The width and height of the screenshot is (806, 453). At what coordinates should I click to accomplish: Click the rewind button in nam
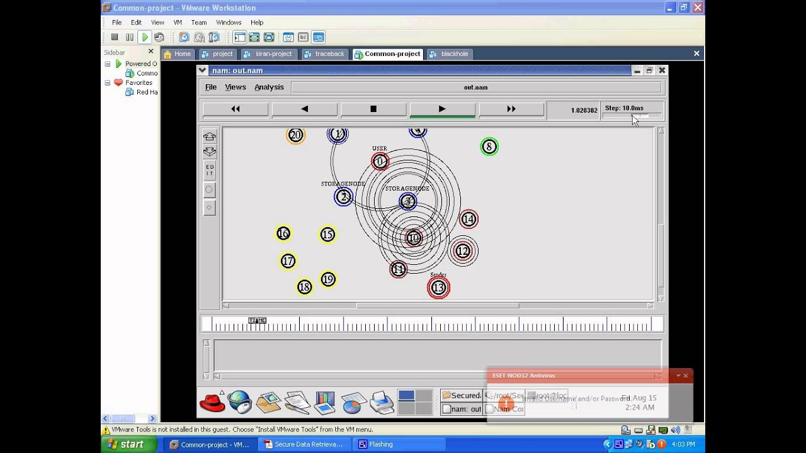(x=236, y=109)
